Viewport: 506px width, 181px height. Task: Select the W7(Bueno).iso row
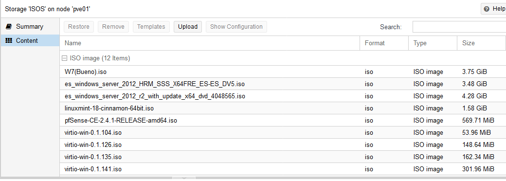[283, 72]
